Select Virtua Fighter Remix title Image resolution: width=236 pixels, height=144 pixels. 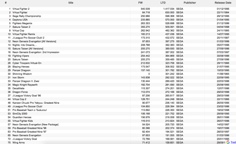click(x=24, y=34)
